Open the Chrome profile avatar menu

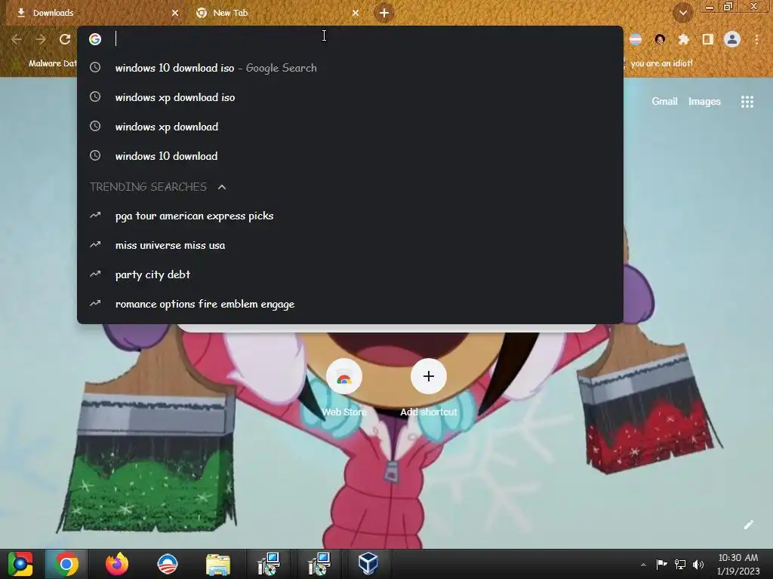point(732,39)
